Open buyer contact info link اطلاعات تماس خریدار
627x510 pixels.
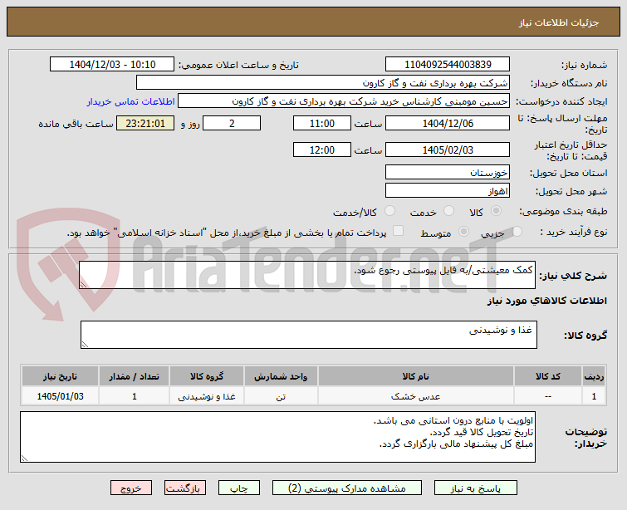[130, 101]
